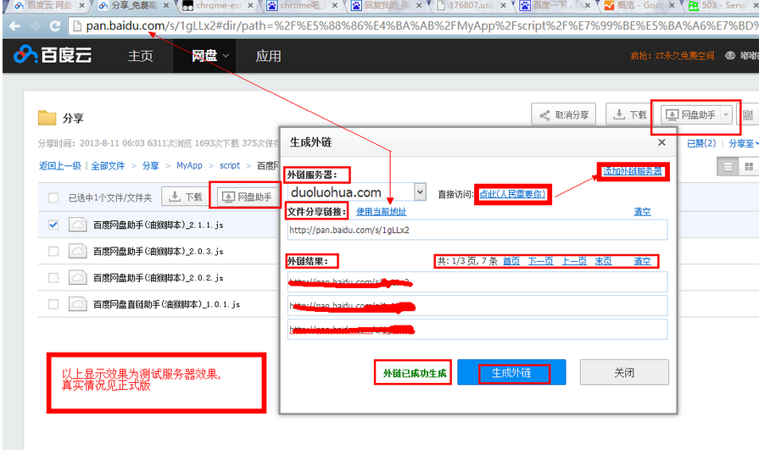Image resolution: width=759 pixels, height=450 pixels.
Task: Open file 百度网盘直链助手(油猴脚本)_1.0.1.js
Action: 166,305
